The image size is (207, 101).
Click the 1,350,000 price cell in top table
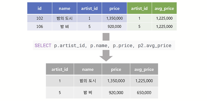coord(115,18)
